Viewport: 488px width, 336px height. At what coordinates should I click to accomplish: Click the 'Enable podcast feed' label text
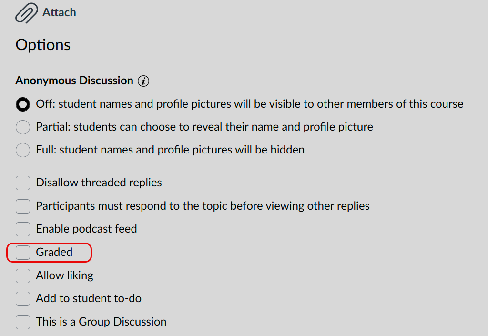pos(87,229)
